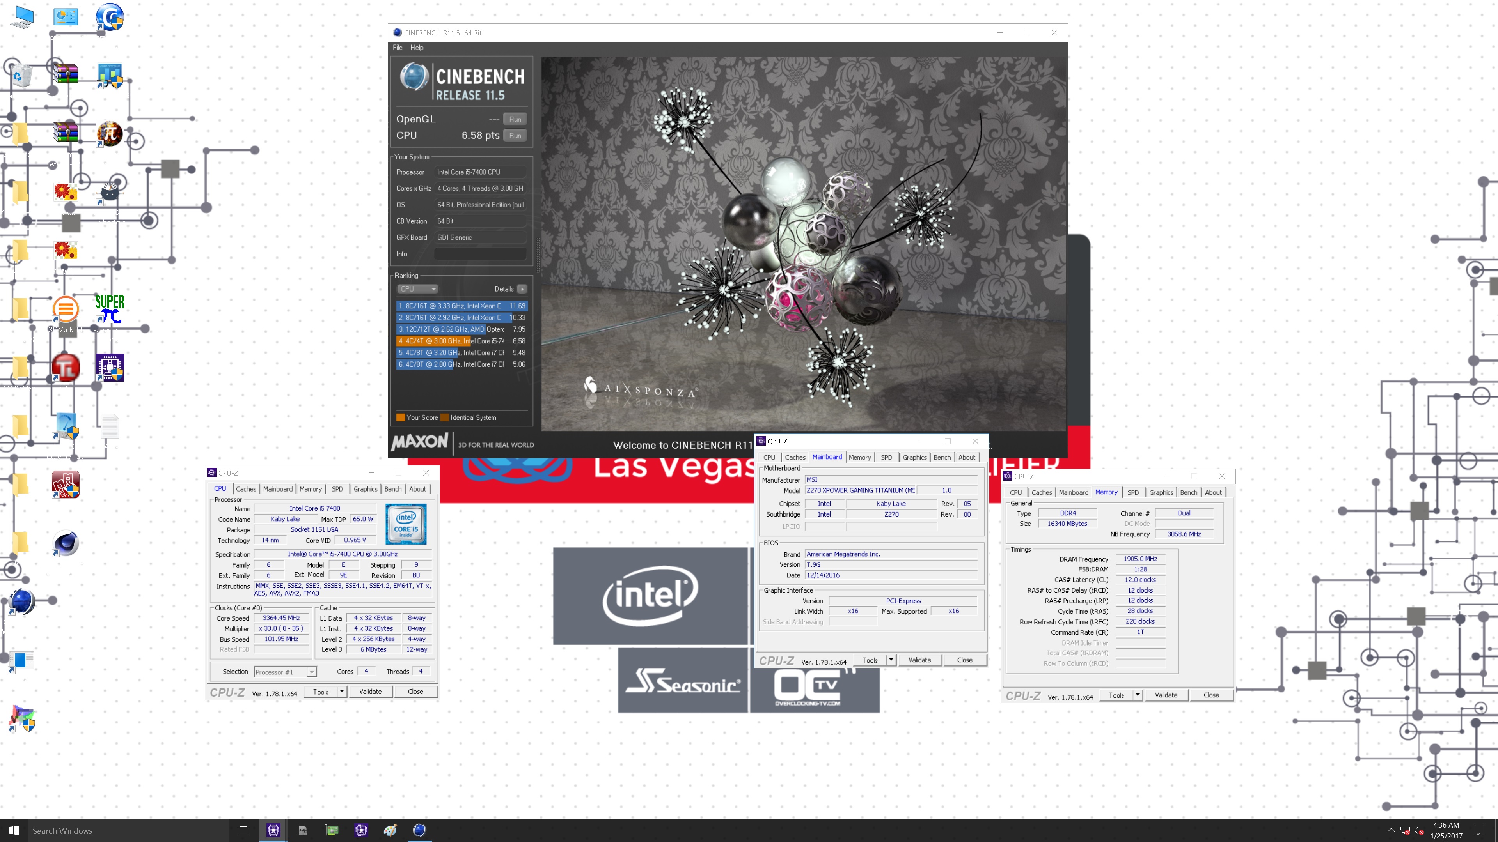Select ranking row 1 Xeon 11.69
This screenshot has width=1498, height=842.
pos(462,306)
